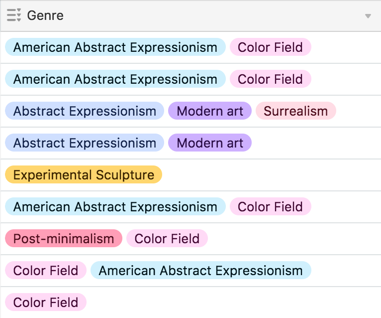Select American Abstract Expressionism tag following Color Field
This screenshot has height=318, width=381.
coord(200,271)
